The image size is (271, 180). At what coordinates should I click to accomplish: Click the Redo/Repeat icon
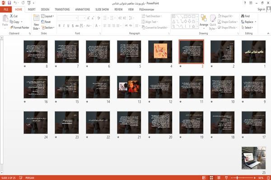23,3
